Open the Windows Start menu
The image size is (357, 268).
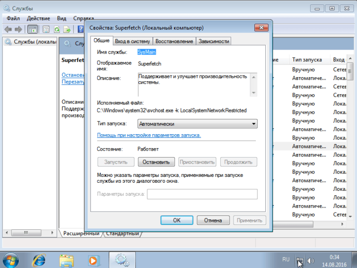[x=10, y=260]
